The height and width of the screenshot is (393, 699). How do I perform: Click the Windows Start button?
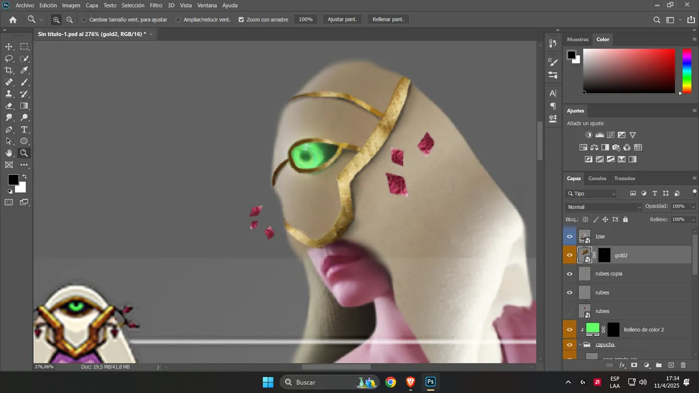tap(268, 382)
